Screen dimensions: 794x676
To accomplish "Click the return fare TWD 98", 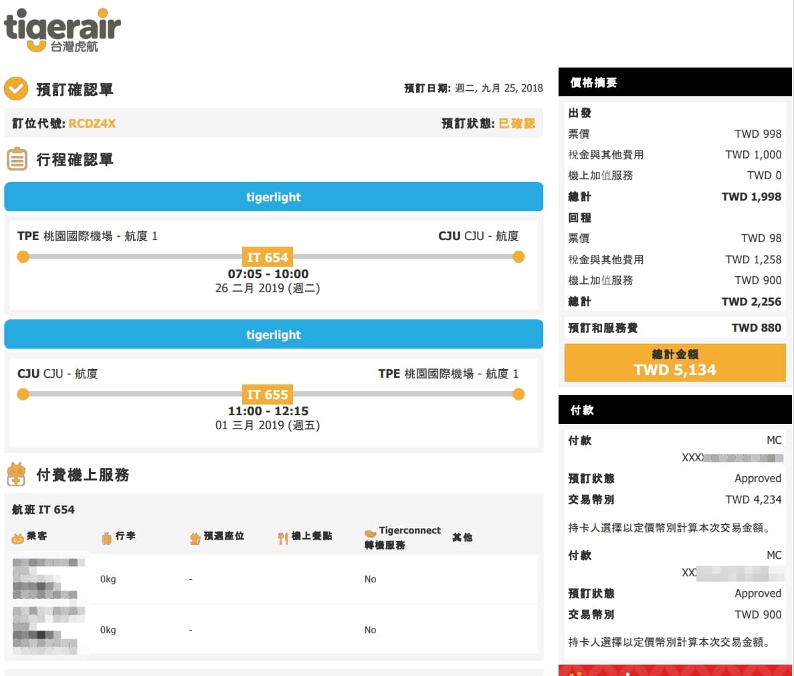I will coord(761,238).
